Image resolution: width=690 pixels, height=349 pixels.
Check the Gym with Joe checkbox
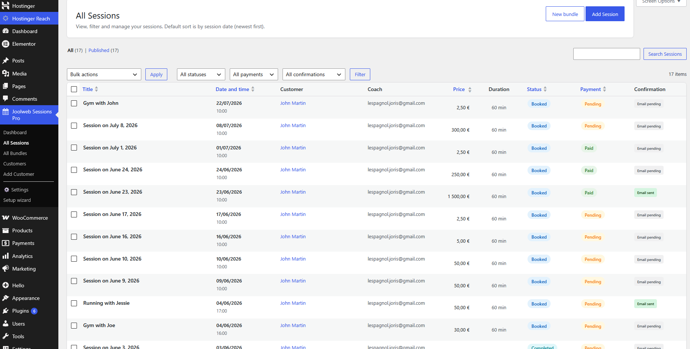click(x=74, y=326)
